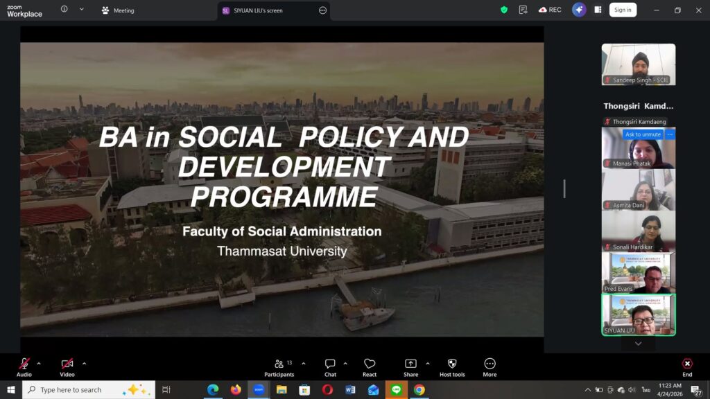
Task: Open the Chat panel
Action: (x=330, y=367)
